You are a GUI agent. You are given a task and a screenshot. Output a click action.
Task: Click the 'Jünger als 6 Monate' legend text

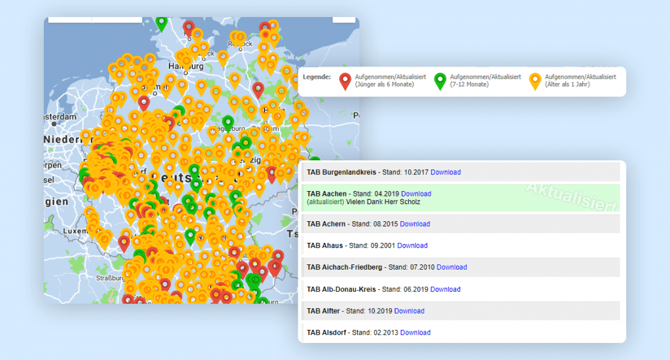pos(385,84)
